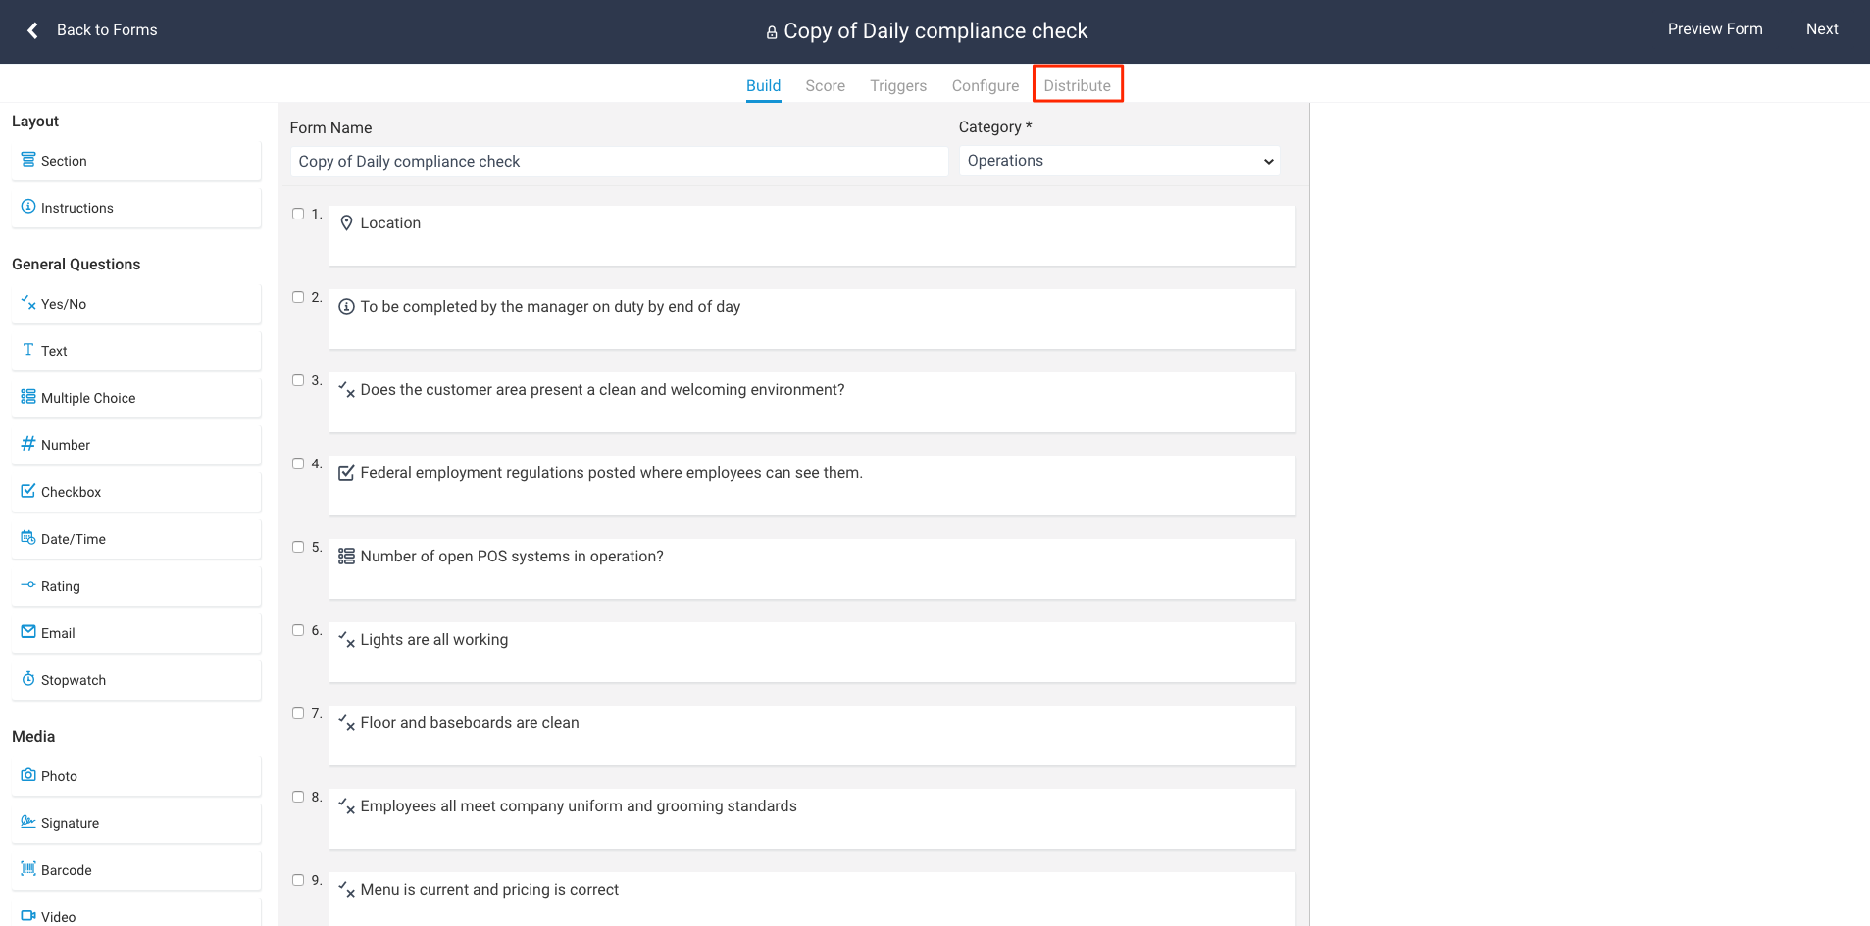The width and height of the screenshot is (1870, 926).
Task: Add a Number question from General Questions
Action: [66, 444]
